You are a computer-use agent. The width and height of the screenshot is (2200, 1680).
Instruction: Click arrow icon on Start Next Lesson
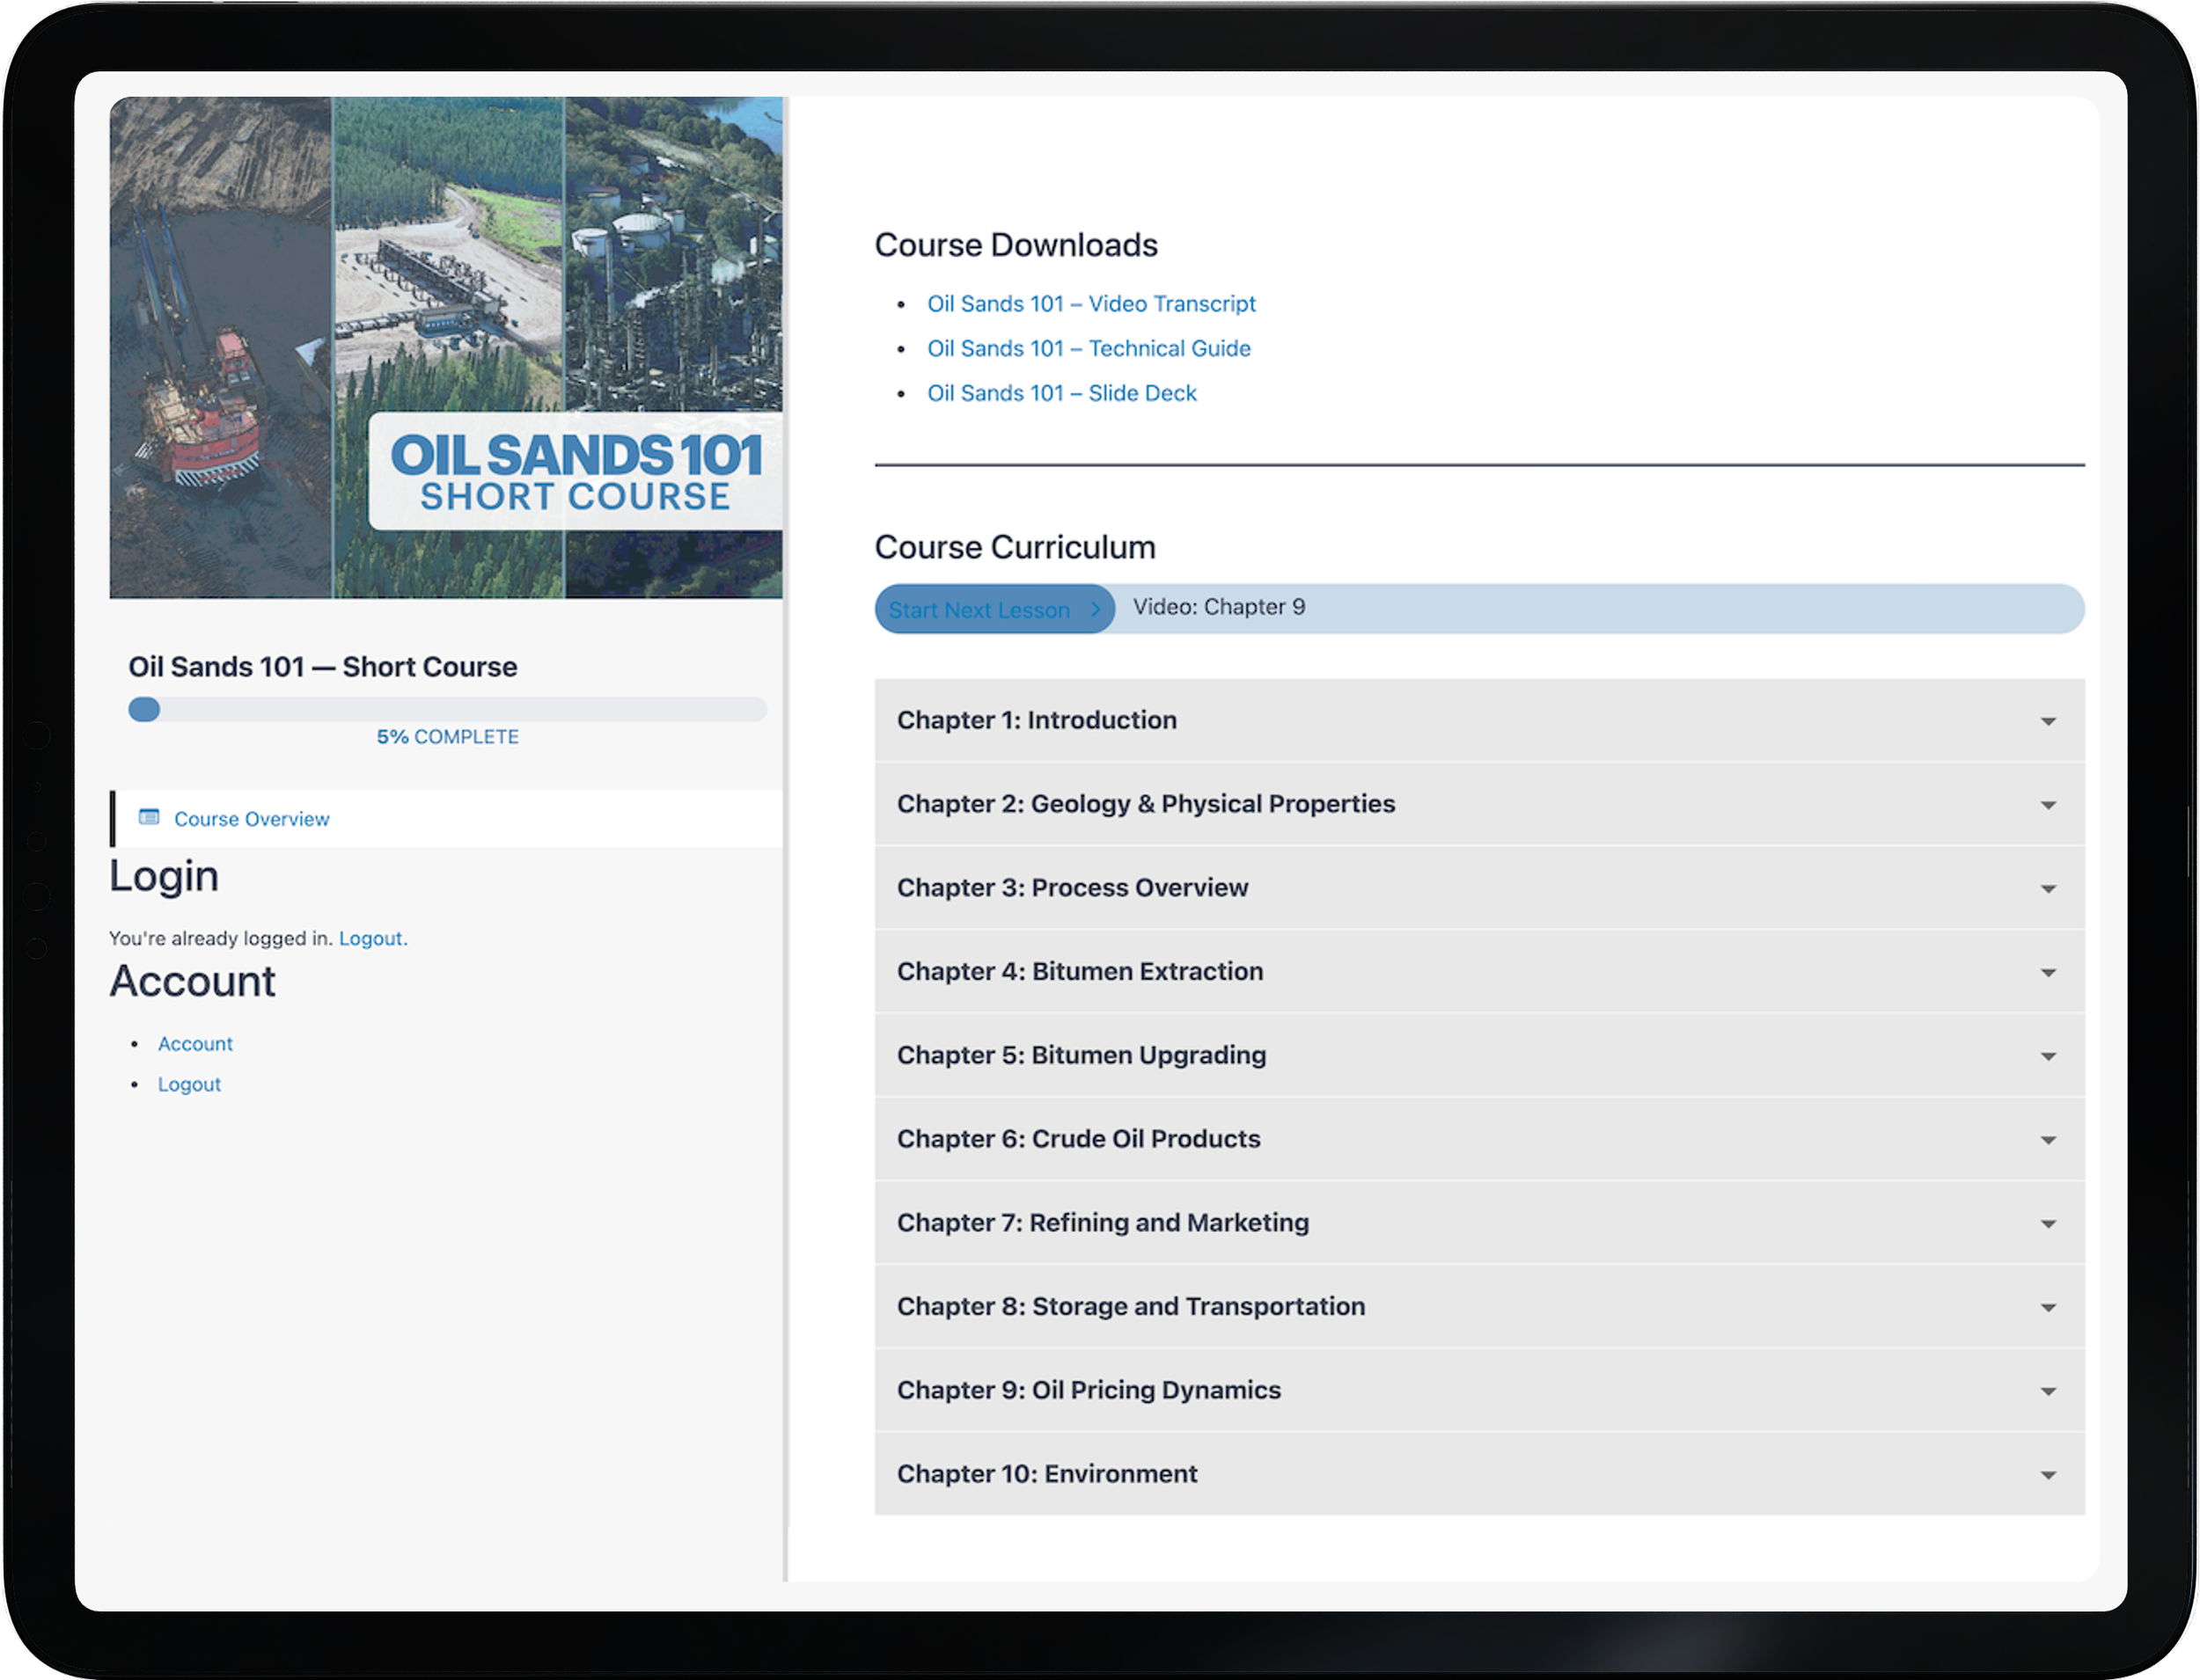click(x=1095, y=609)
